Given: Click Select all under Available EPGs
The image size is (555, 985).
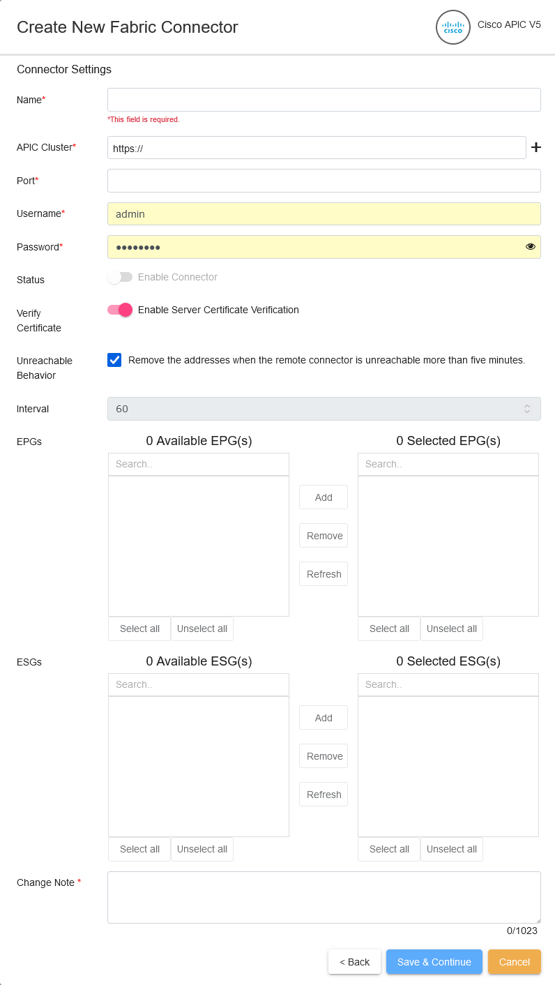Looking at the screenshot, I should point(139,629).
